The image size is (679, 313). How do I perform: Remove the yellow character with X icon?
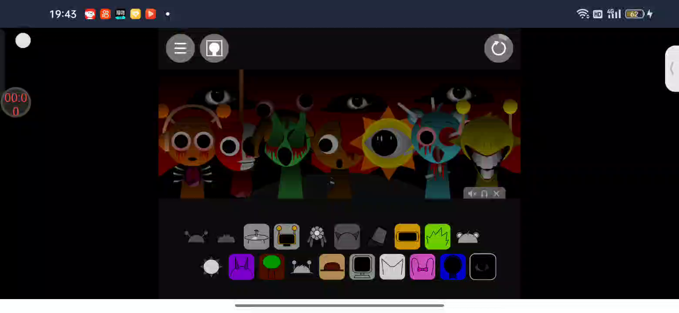[x=497, y=194]
